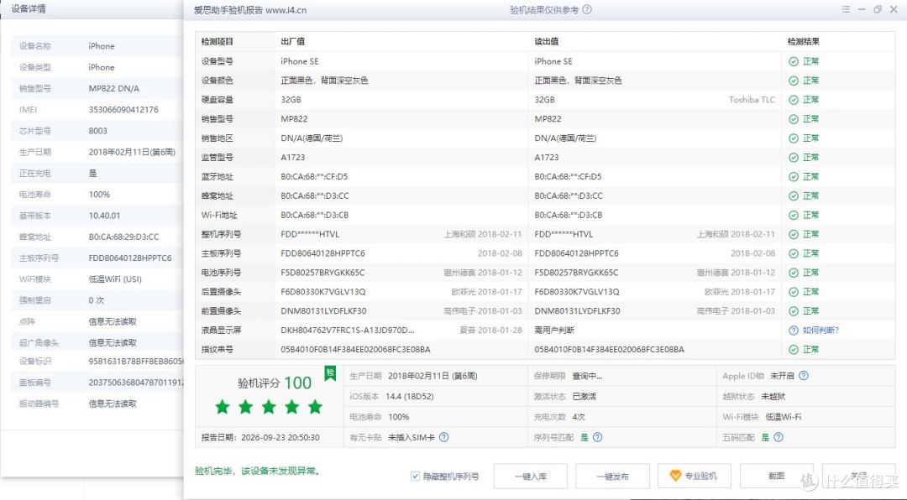The width and height of the screenshot is (907, 500).
Task: Click the 验机评分 100 score
Action: point(275,383)
